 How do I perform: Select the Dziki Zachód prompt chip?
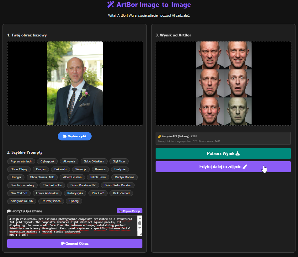pos(121,193)
